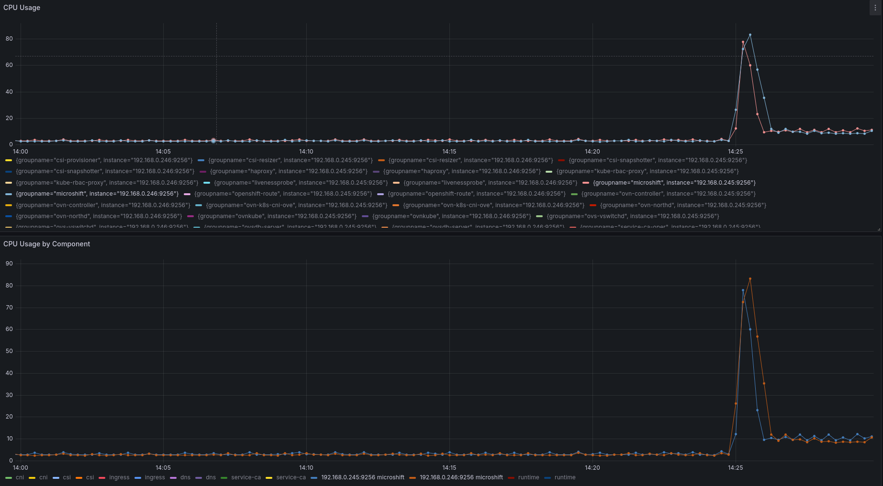Viewport: 883px width, 486px height.
Task: Toggle the green cni legend series
Action: (20, 477)
